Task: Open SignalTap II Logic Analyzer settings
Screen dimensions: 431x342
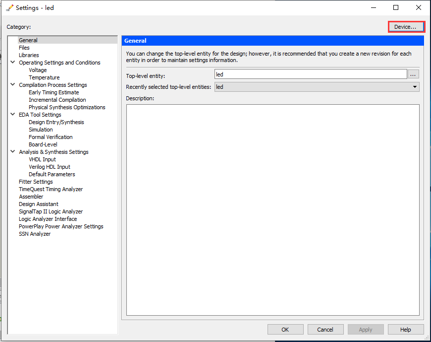Action: tap(51, 211)
